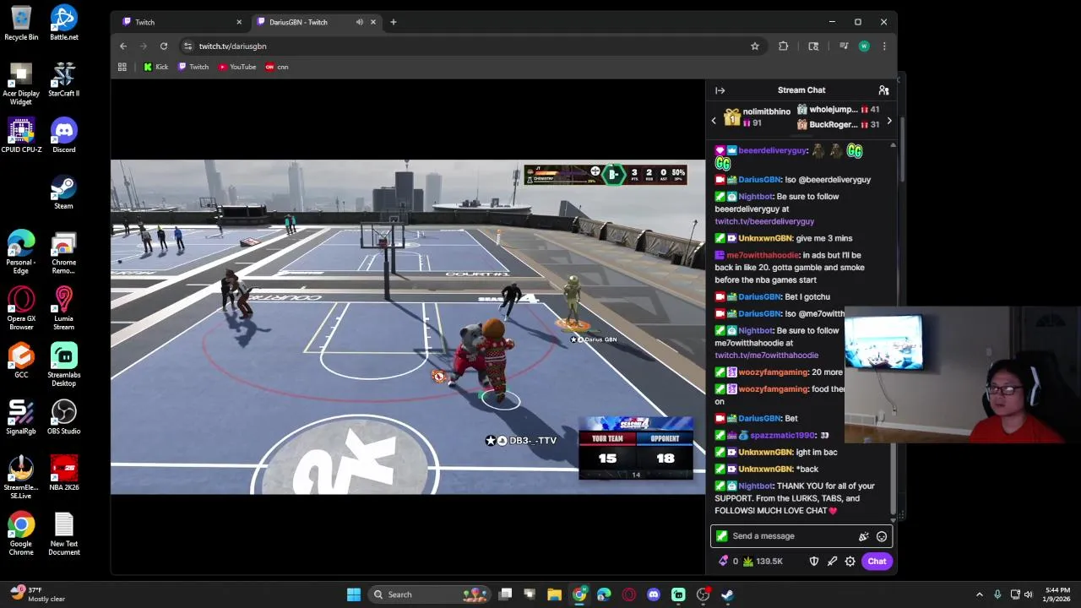Open the Steam desktop shortcut
Image resolution: width=1081 pixels, height=608 pixels.
[x=64, y=192]
